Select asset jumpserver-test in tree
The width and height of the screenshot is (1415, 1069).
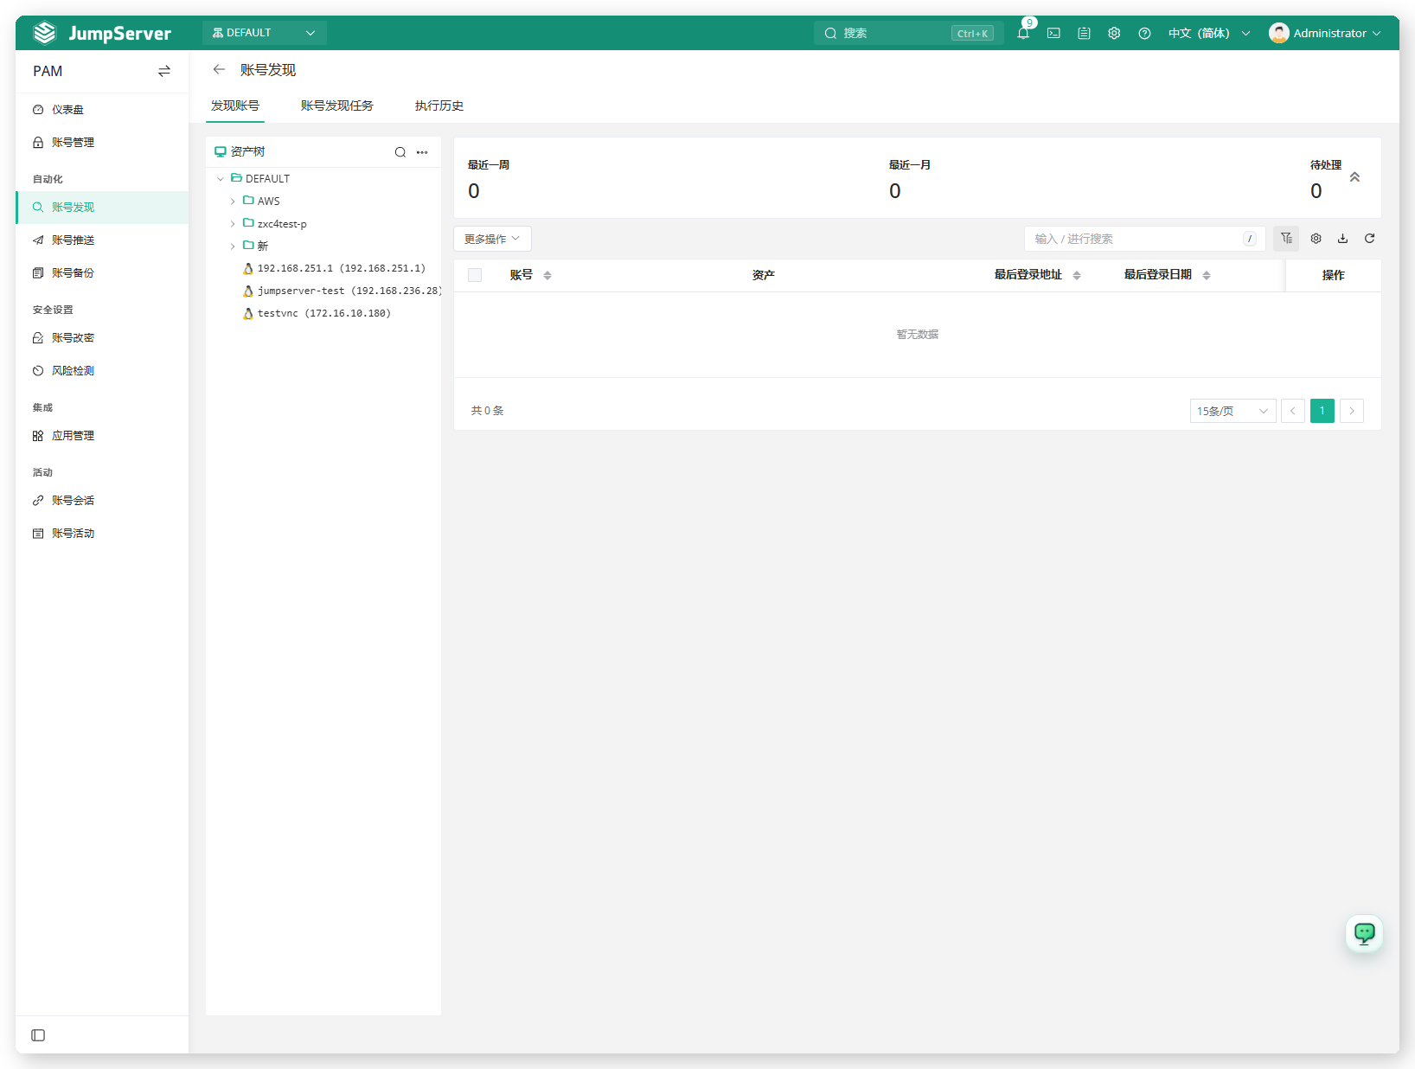click(x=342, y=291)
